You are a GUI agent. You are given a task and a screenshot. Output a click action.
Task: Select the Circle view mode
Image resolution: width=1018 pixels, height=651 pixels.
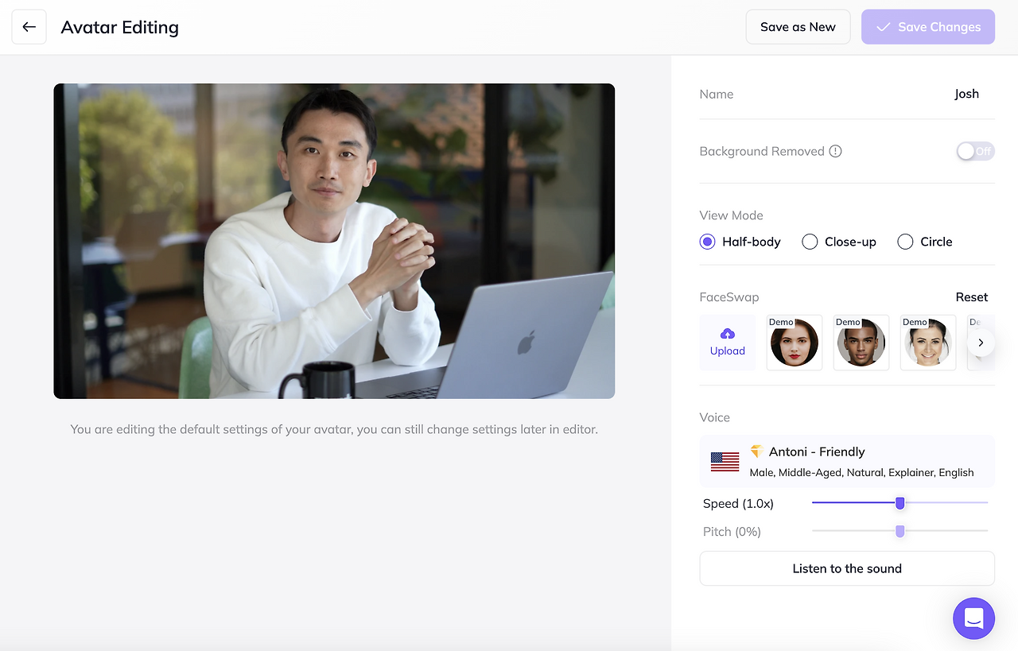pos(925,242)
